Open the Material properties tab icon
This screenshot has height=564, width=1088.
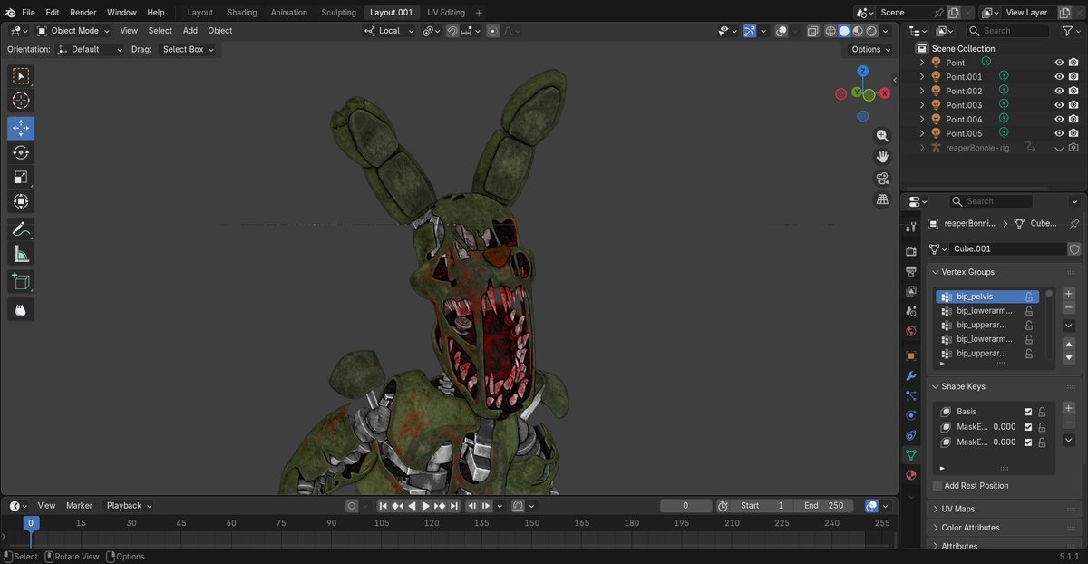[x=911, y=474]
